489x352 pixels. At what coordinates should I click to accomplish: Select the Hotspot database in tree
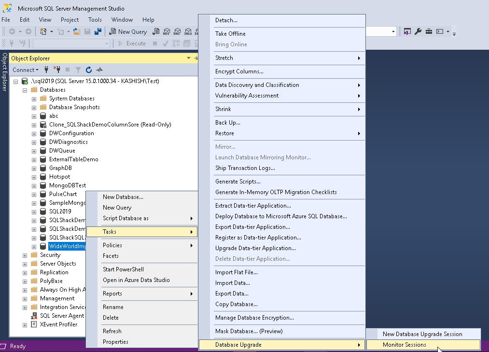click(59, 177)
